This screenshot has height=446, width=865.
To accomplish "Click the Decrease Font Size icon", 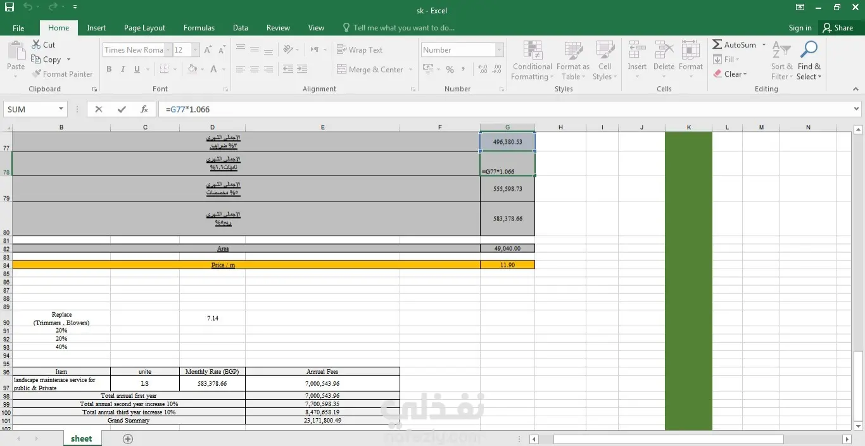I will [x=222, y=50].
